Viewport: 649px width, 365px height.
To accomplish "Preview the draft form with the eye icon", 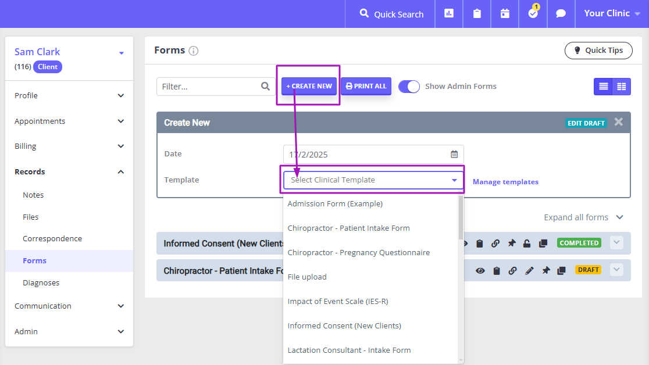I will click(480, 270).
